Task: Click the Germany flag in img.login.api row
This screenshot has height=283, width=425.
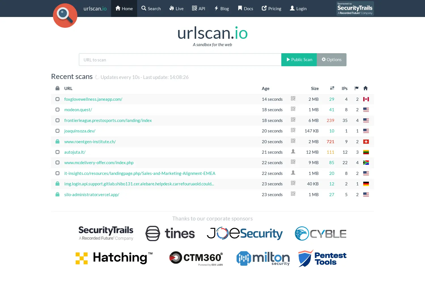Action: 366,184
